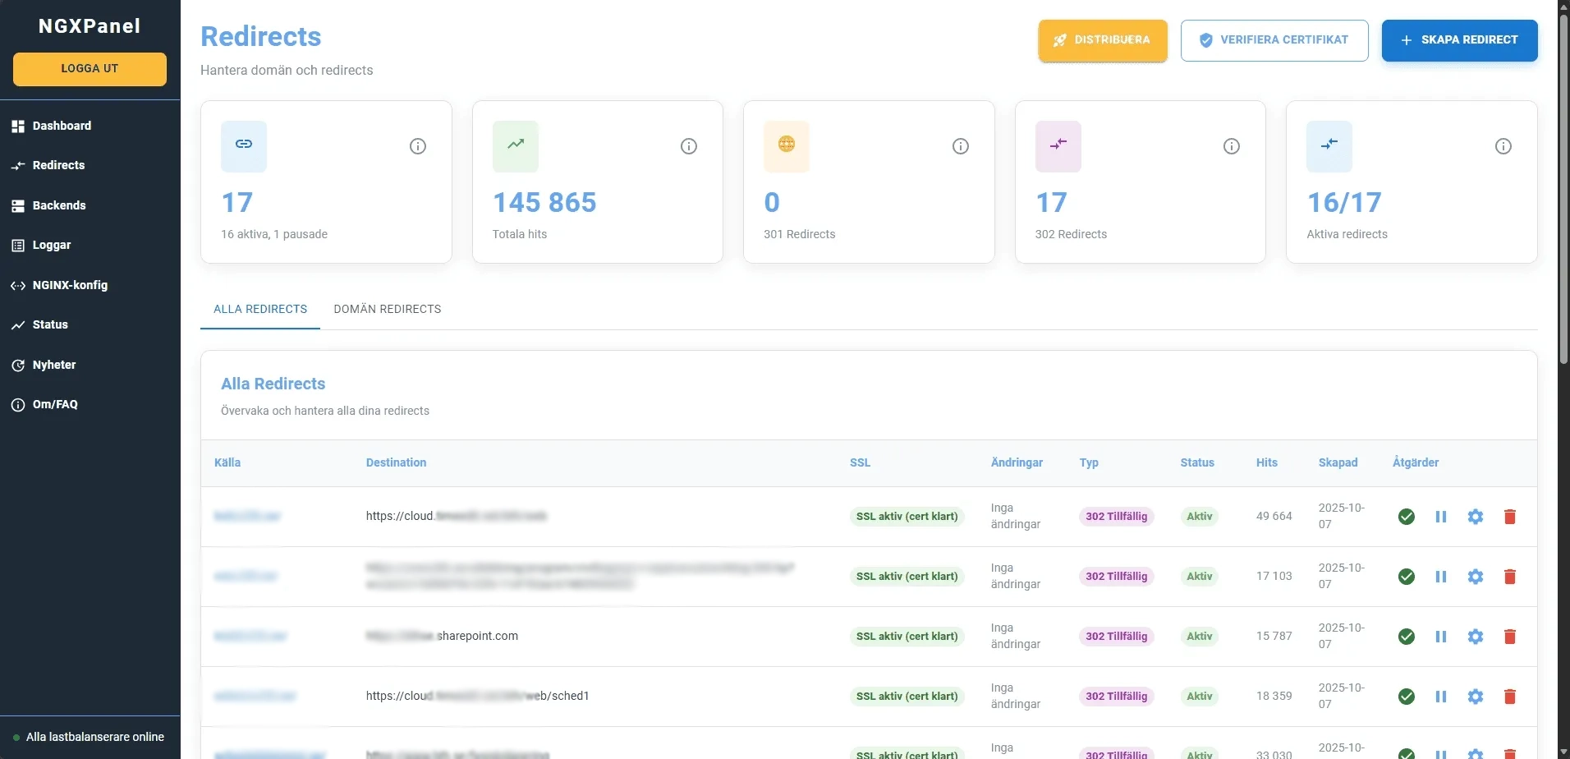The width and height of the screenshot is (1570, 759).
Task: Sort by the Hits column header
Action: (1266, 462)
